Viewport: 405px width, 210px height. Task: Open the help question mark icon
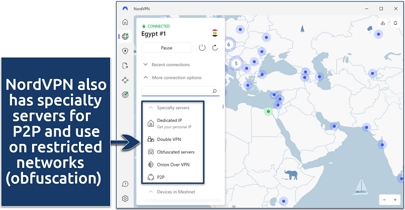[125, 184]
